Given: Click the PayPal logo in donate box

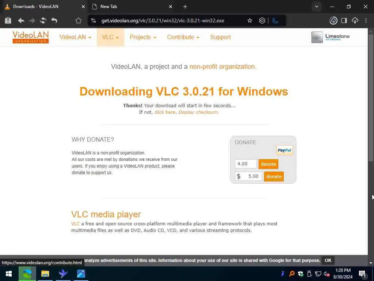Looking at the screenshot, I should 284,150.
